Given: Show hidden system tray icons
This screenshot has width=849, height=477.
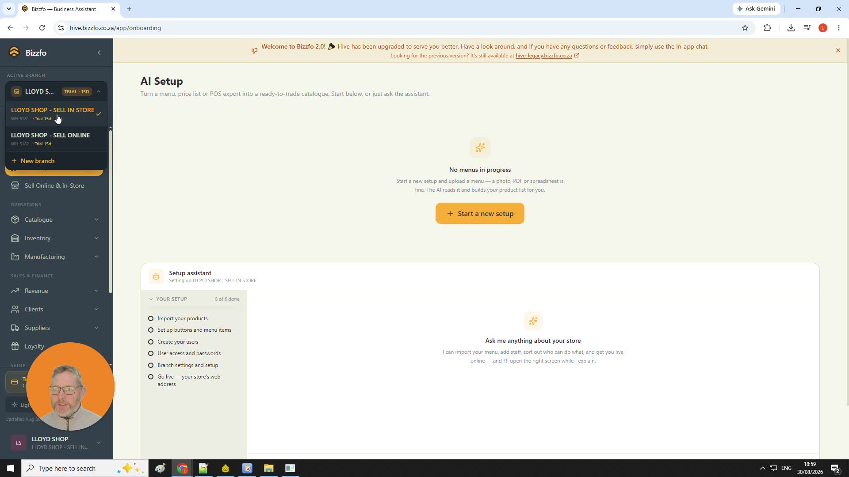Looking at the screenshot, I should (x=762, y=468).
